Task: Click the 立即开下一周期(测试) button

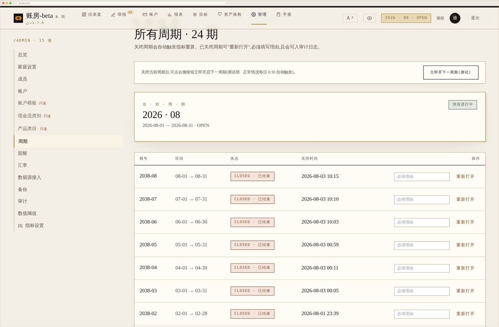Action: point(451,72)
